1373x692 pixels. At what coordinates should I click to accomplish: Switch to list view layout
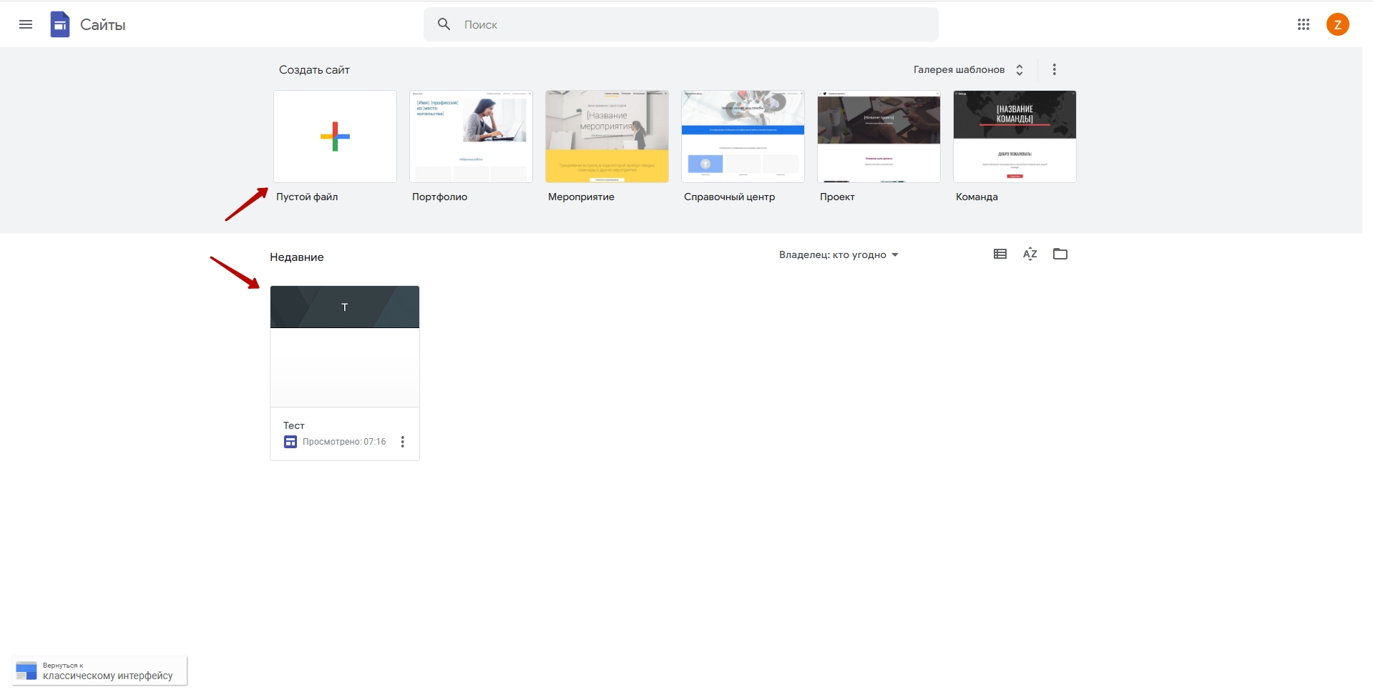(x=1000, y=254)
